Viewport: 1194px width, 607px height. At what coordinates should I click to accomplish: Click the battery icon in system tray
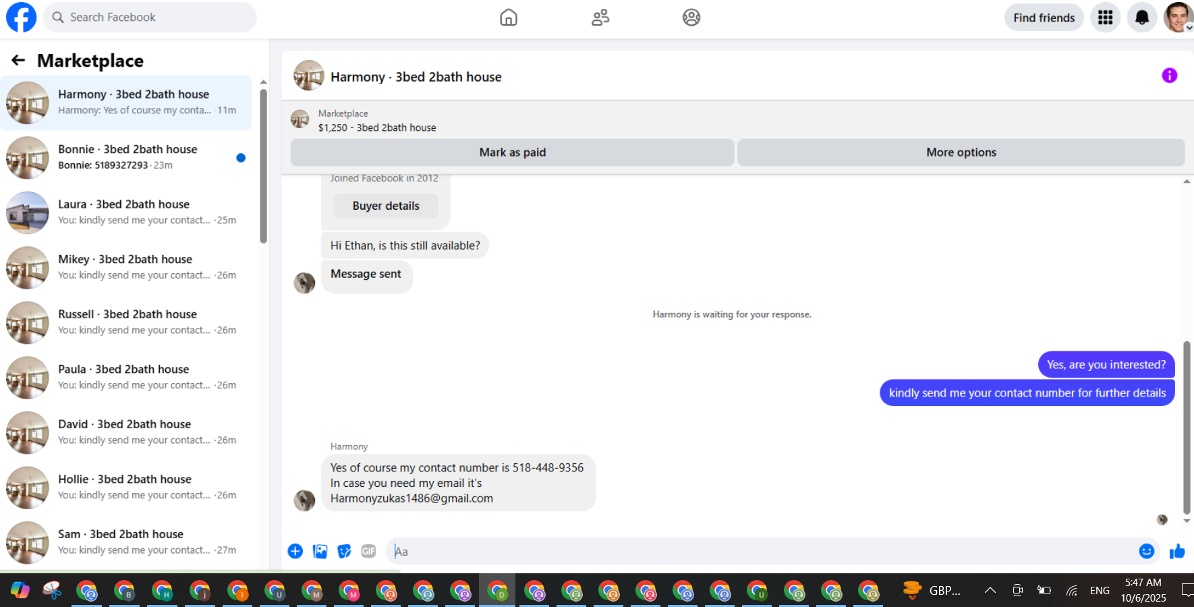click(x=1044, y=591)
